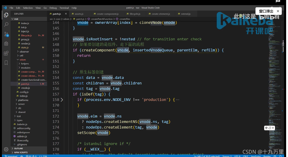Expand the shared folder

click(16, 112)
